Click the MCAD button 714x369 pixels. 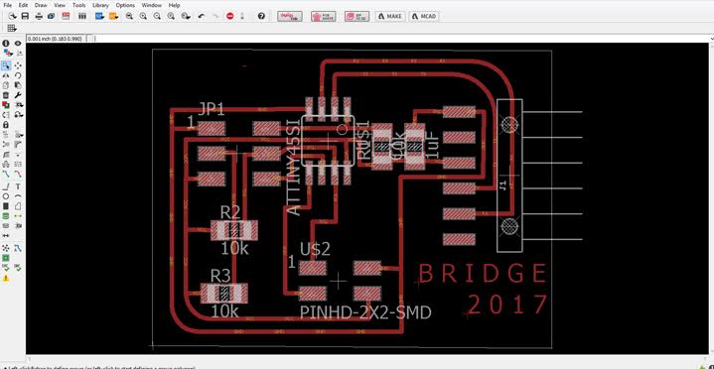tap(423, 17)
